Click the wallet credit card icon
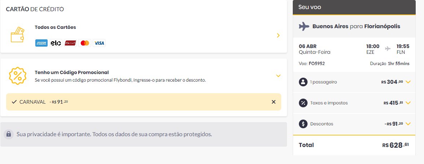Image resolution: width=424 pixels, height=164 pixels. (x=18, y=35)
